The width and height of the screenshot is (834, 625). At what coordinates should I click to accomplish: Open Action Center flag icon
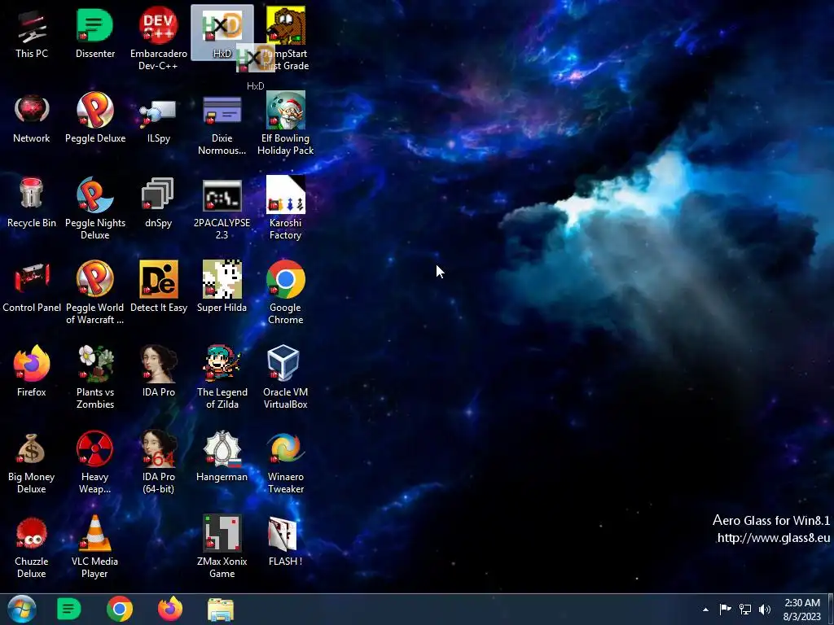pos(725,609)
